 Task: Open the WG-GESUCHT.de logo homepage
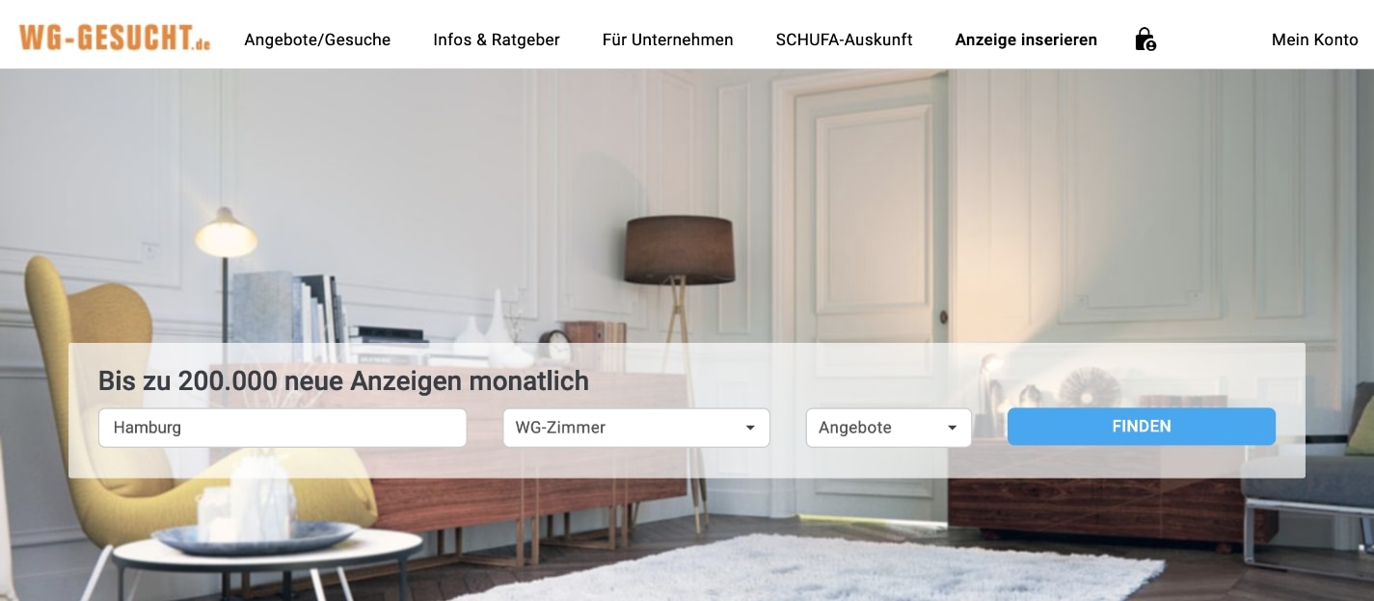click(x=115, y=39)
